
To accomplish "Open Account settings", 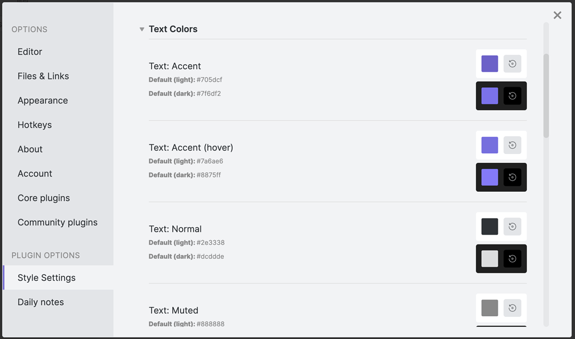I will (x=35, y=173).
